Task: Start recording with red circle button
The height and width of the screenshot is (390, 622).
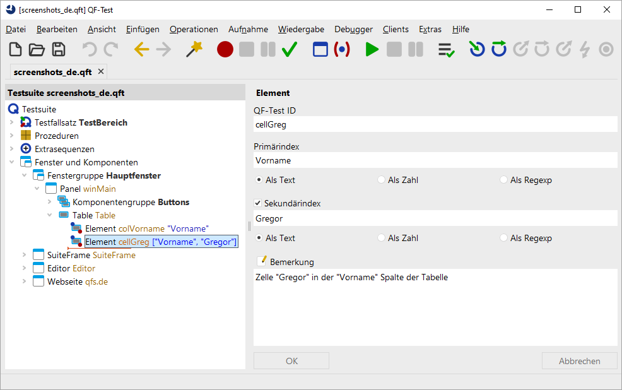Action: [225, 50]
